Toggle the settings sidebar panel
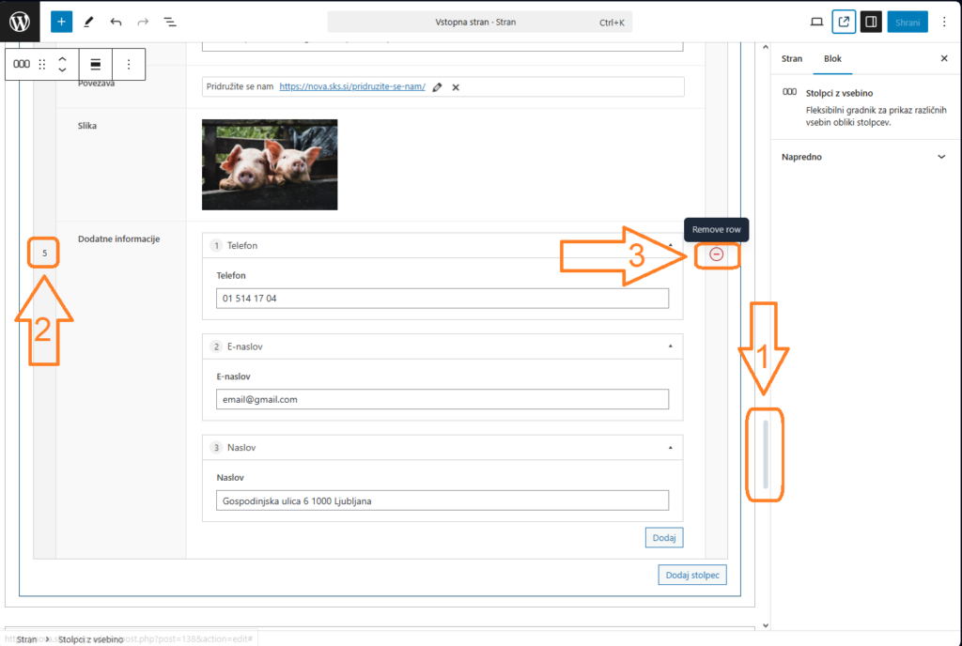Viewport: 962px width, 646px height. pyautogui.click(x=871, y=22)
